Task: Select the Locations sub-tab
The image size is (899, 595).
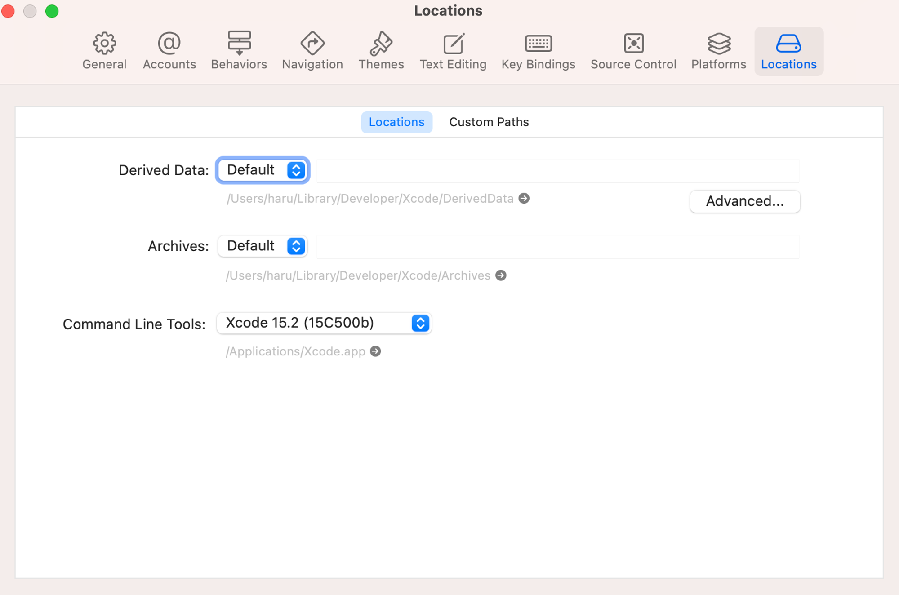Action: pos(396,122)
